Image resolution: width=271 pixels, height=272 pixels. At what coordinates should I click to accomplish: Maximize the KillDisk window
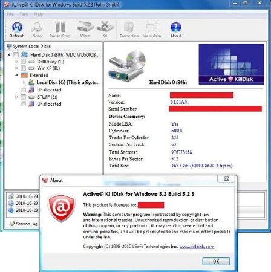(246, 3)
